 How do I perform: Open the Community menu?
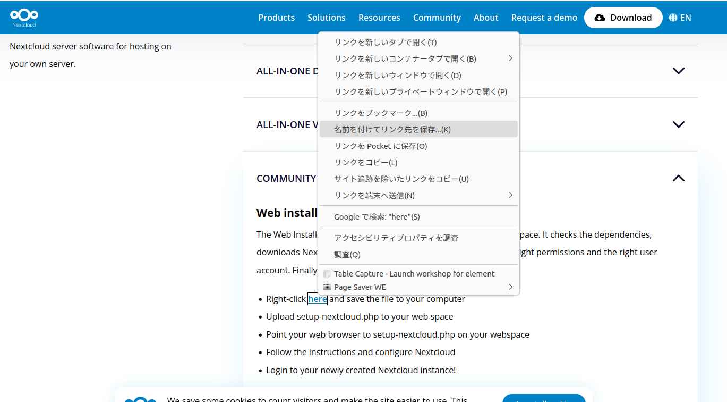pyautogui.click(x=437, y=18)
